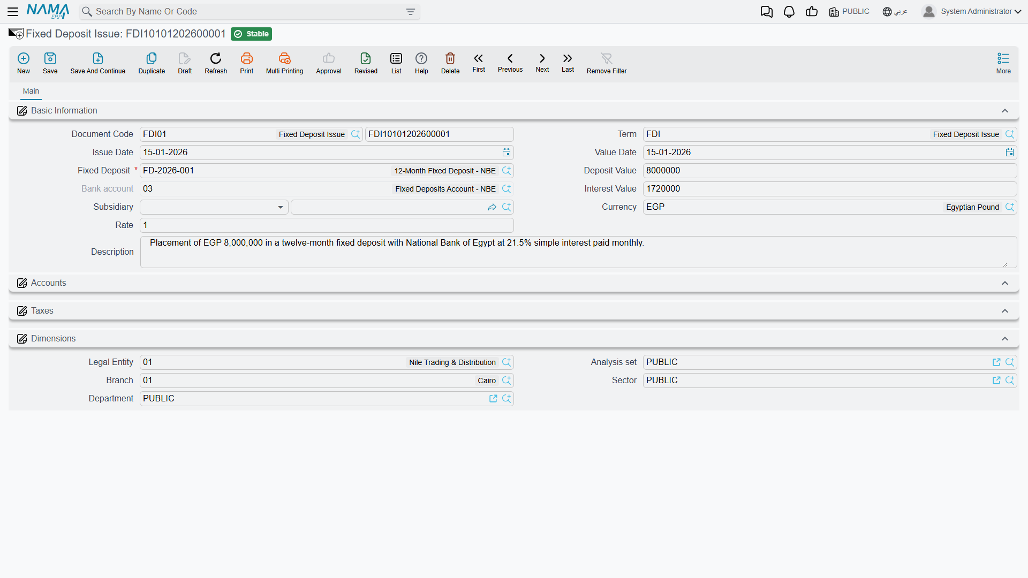This screenshot has width=1028, height=578.
Task: Jump to the Last record
Action: 568,63
